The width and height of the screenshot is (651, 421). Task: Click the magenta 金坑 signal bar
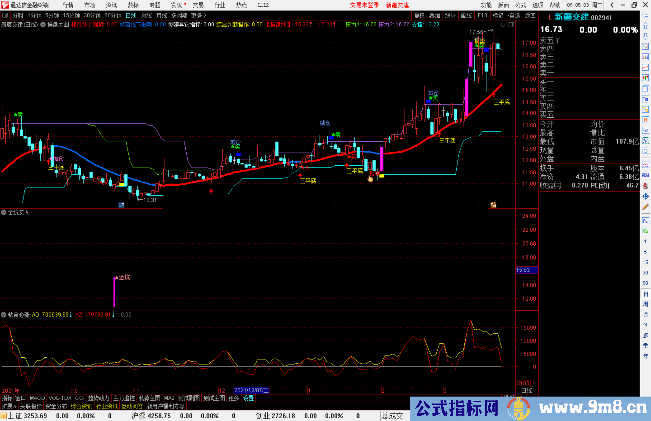[114, 292]
